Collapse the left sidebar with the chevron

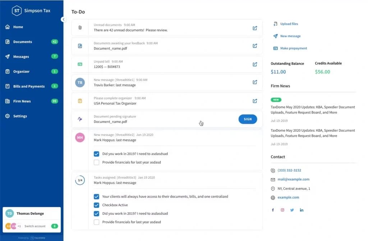[63, 19]
